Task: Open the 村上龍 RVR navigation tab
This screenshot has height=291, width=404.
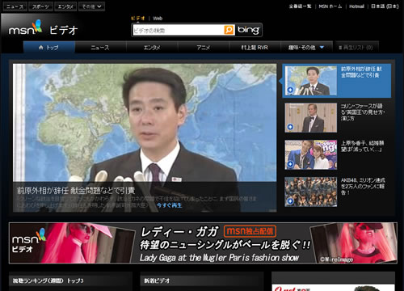Action: pos(255,48)
